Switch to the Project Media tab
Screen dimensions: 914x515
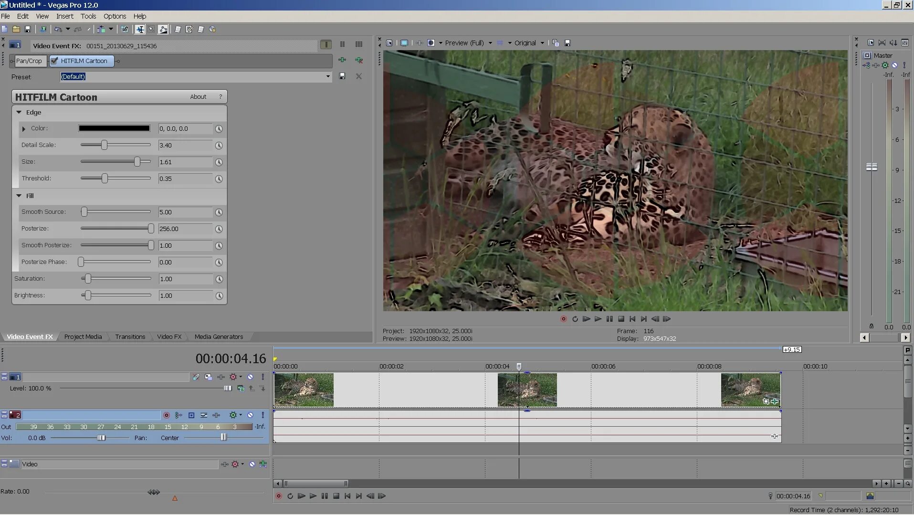click(x=83, y=337)
